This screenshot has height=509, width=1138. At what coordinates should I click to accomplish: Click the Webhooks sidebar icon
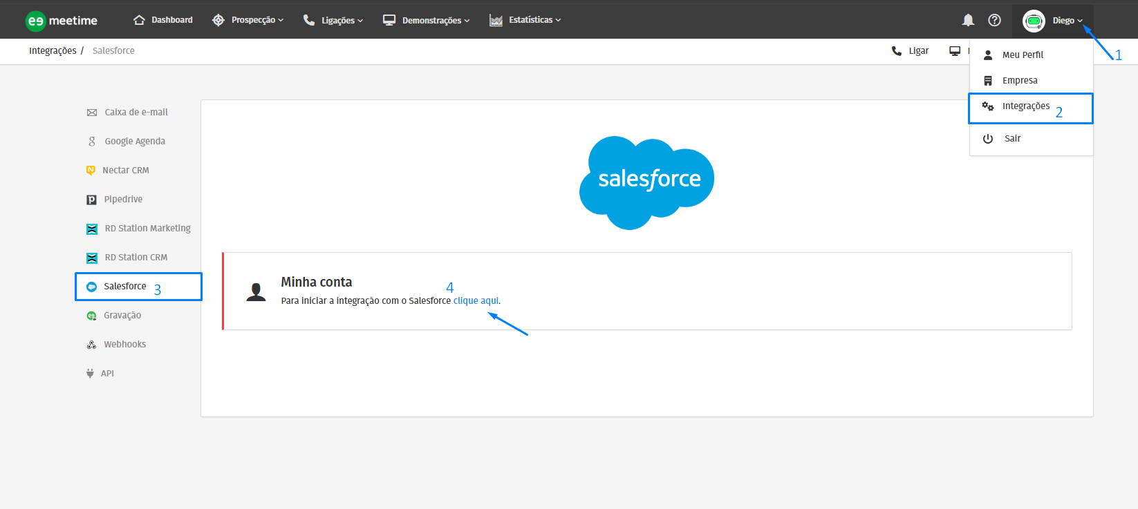click(91, 345)
